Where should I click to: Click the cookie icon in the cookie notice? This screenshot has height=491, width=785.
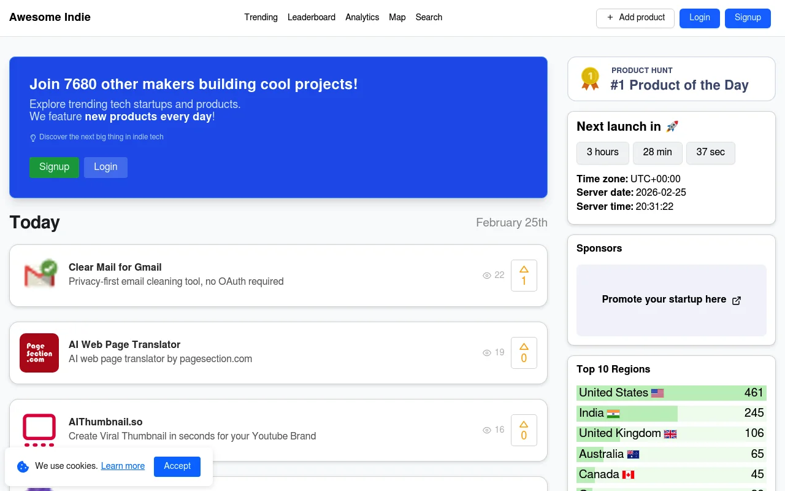tap(23, 466)
